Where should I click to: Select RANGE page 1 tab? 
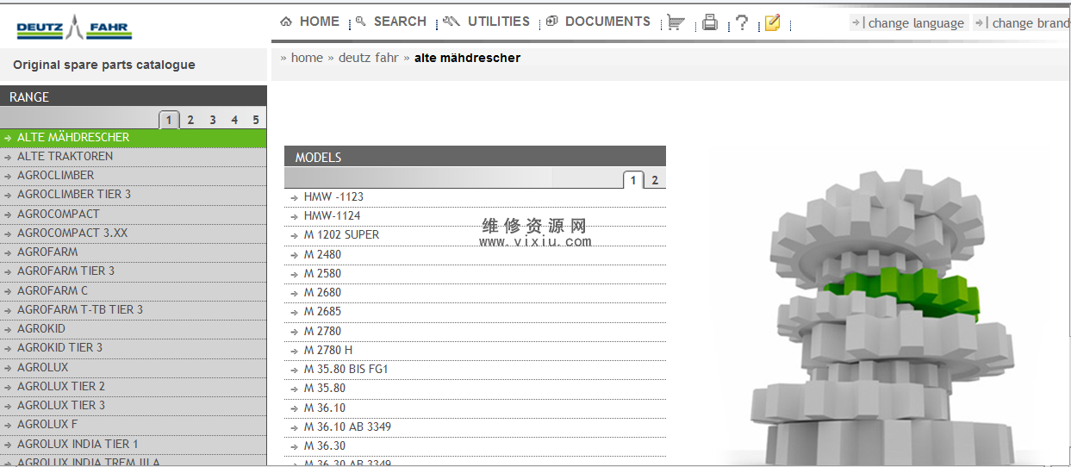pos(170,120)
